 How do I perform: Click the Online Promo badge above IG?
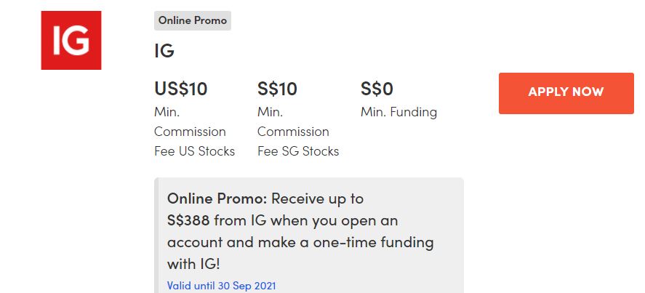(192, 20)
